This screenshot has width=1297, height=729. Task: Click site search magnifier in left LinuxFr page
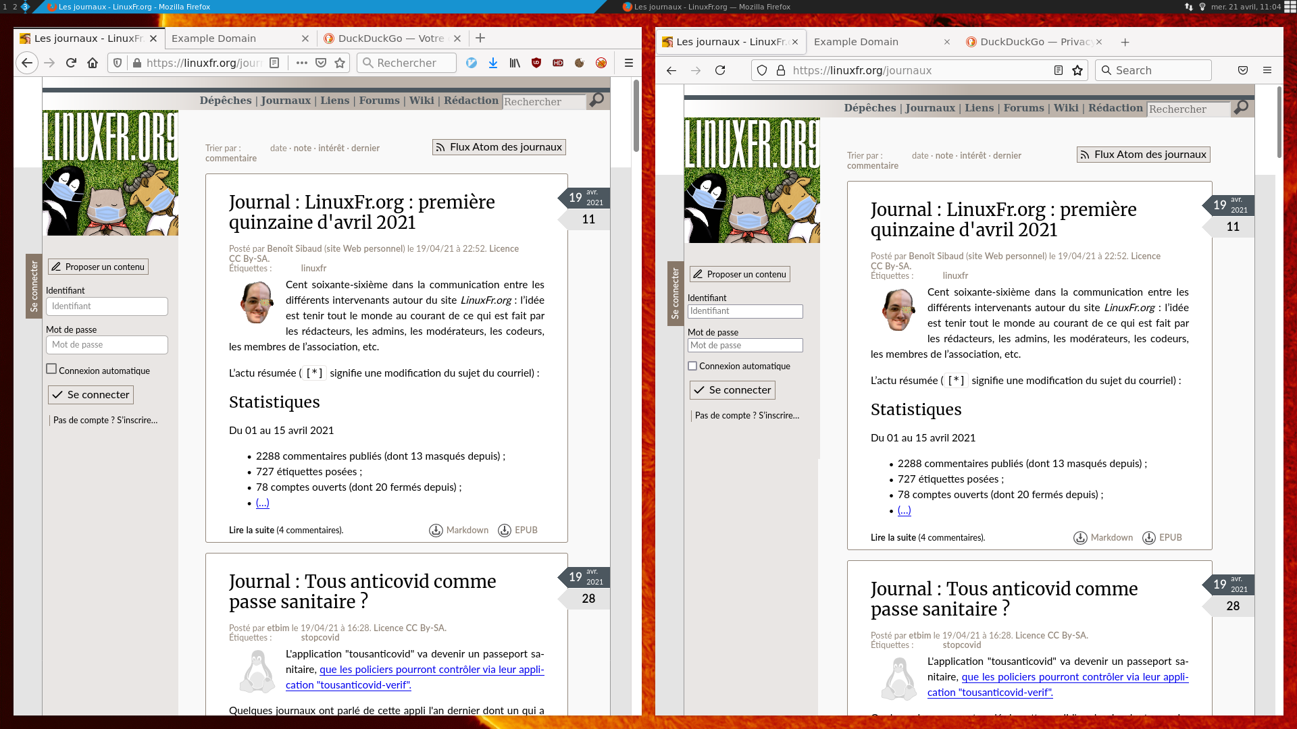[596, 100]
